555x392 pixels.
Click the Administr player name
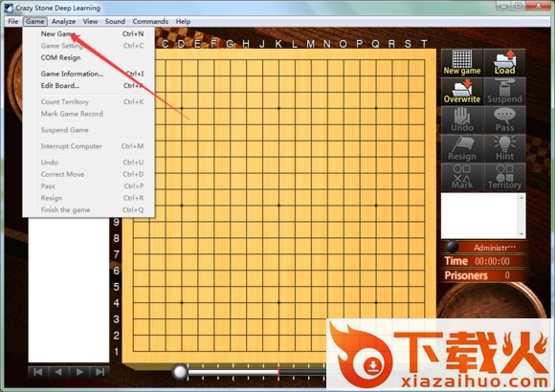tap(495, 248)
